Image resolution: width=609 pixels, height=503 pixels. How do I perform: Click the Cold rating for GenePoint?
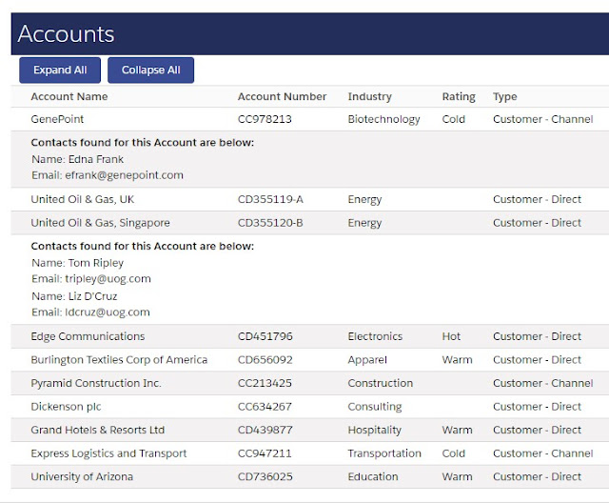click(x=453, y=119)
